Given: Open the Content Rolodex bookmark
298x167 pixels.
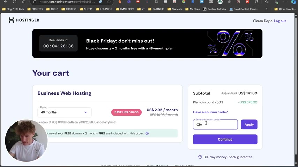Looking at the screenshot, I should tap(215, 9).
